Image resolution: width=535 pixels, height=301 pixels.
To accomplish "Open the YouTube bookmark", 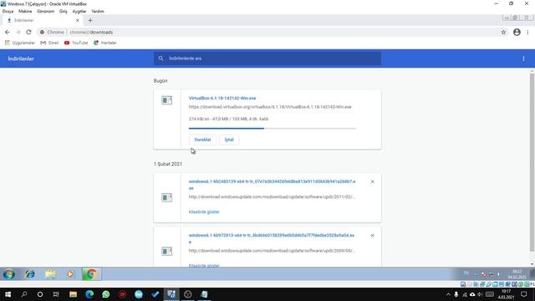I will 76,43.
